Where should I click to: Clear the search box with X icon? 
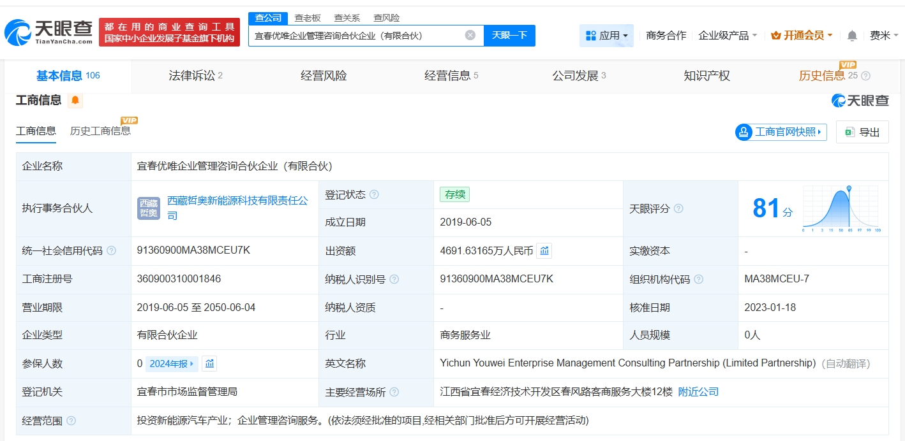470,35
